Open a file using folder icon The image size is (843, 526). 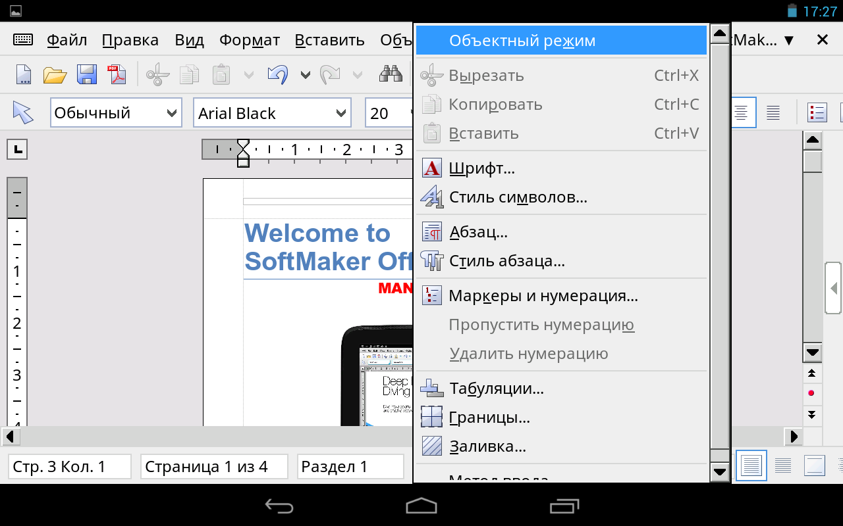click(55, 74)
